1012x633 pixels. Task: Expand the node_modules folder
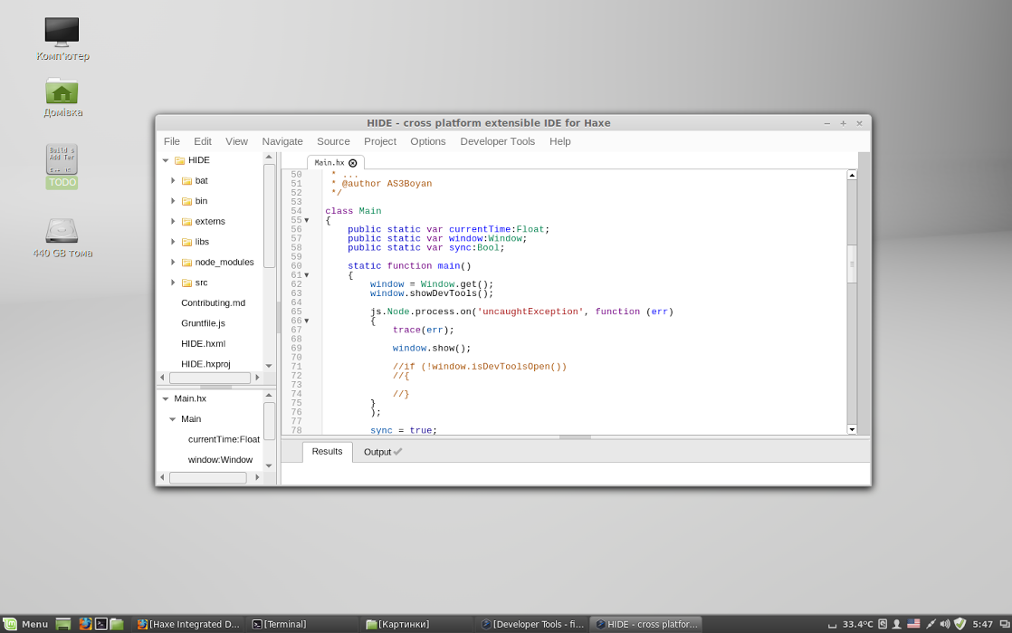pyautogui.click(x=173, y=262)
